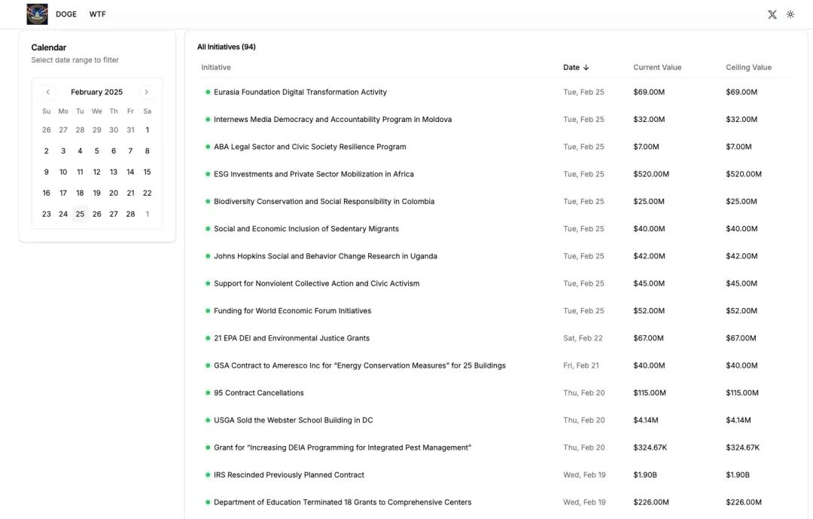Click the $324.67K current value cell
813x519 pixels.
pyautogui.click(x=650, y=447)
